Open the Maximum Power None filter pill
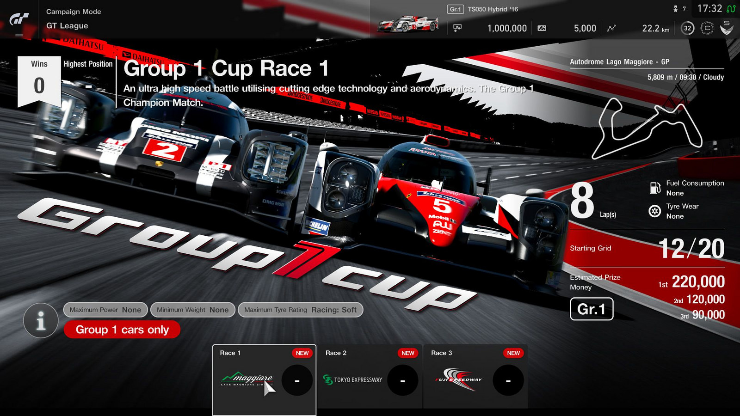This screenshot has height=416, width=740. 105,310
